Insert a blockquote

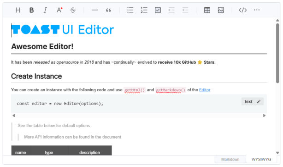coord(108,10)
